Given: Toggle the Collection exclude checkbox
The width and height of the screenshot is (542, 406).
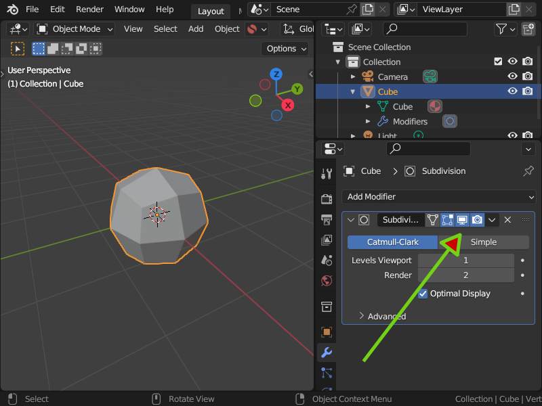Looking at the screenshot, I should pyautogui.click(x=498, y=62).
